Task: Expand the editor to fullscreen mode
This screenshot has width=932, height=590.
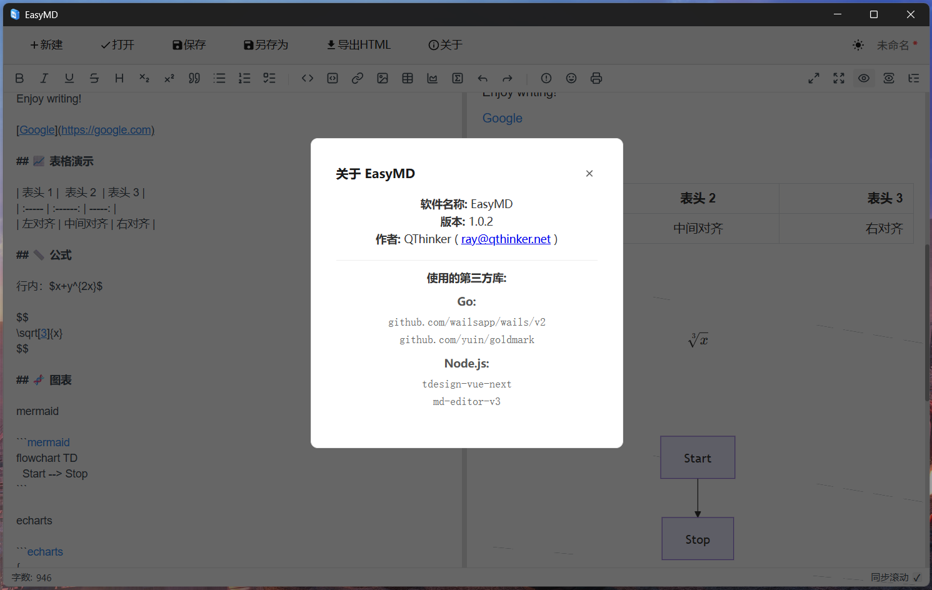Action: pyautogui.click(x=838, y=78)
